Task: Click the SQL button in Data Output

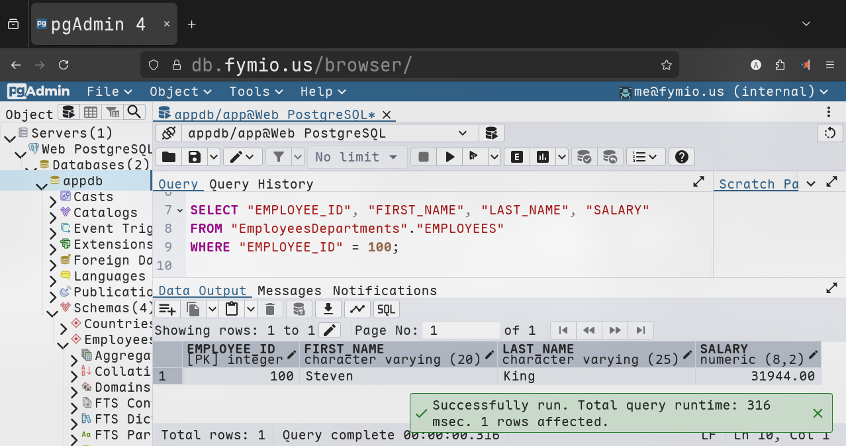Action: (x=387, y=309)
